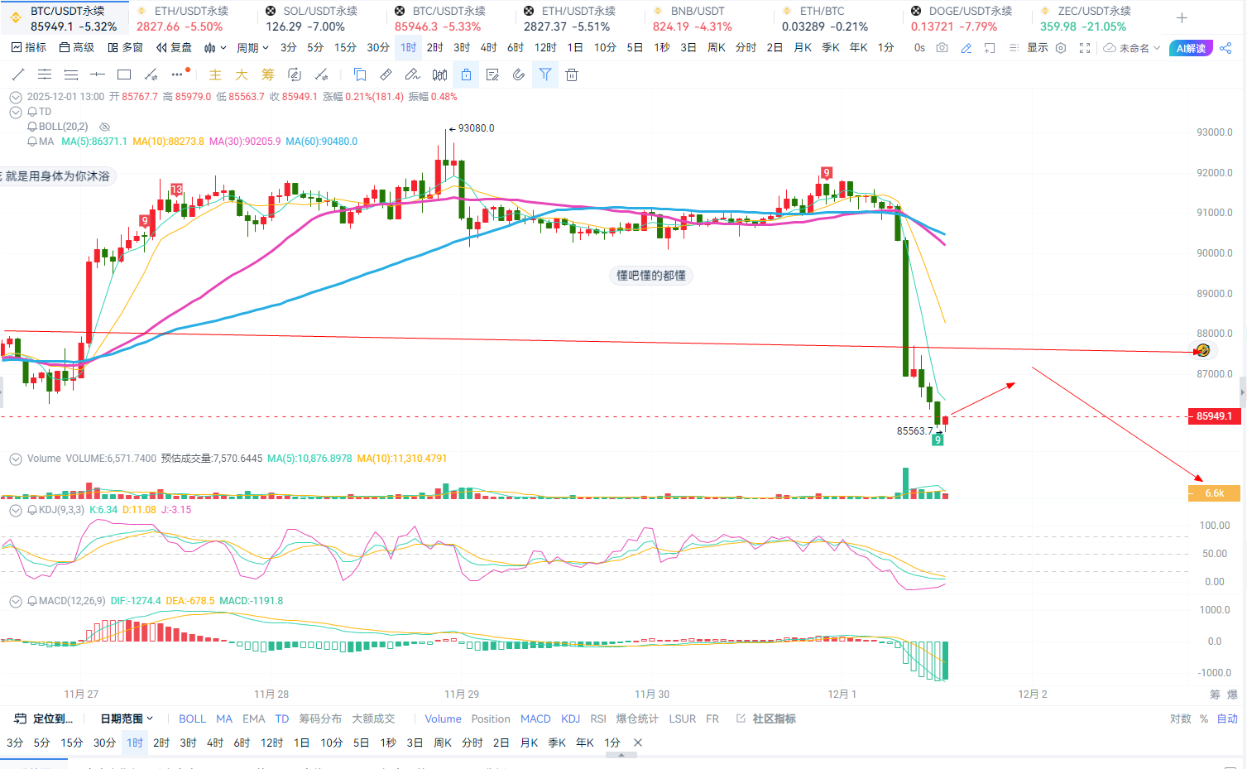Screen dimensions: 1247x769
Task: Open the 未命名 layout dropdown
Action: click(1132, 48)
